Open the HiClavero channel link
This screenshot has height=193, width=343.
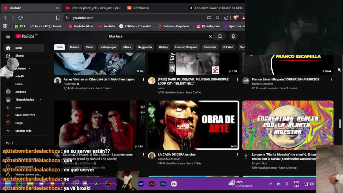[x=70, y=84]
